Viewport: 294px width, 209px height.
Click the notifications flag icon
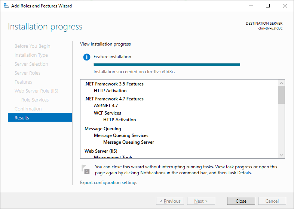86,169
